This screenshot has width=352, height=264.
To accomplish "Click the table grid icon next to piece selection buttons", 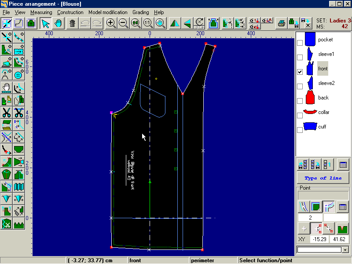I will [343, 165].
